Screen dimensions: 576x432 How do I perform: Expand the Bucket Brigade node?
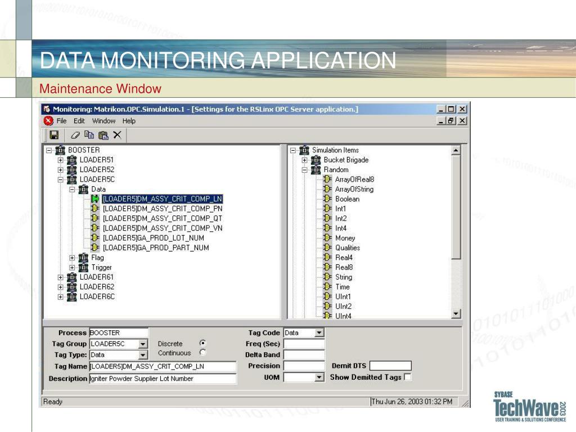point(304,160)
